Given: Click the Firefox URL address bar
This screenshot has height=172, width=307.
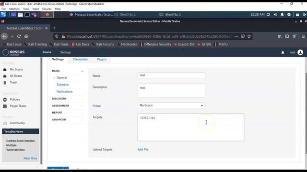Looking at the screenshot, I should pyautogui.click(x=149, y=36).
